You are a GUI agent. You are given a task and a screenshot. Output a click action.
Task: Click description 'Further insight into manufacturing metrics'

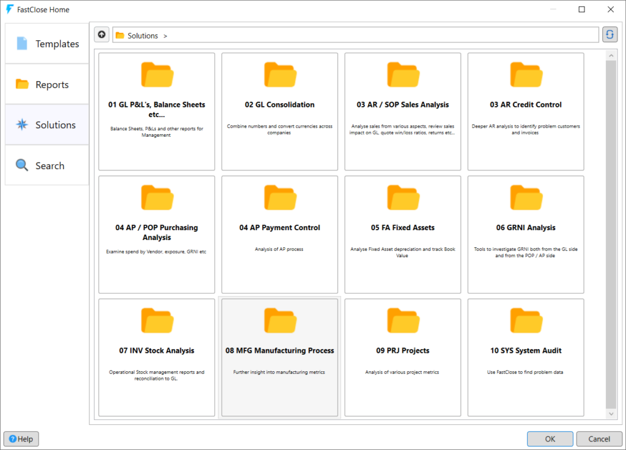coord(279,372)
